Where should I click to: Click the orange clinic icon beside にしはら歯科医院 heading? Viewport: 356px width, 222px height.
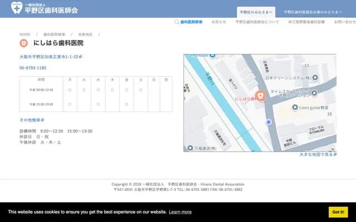23,43
